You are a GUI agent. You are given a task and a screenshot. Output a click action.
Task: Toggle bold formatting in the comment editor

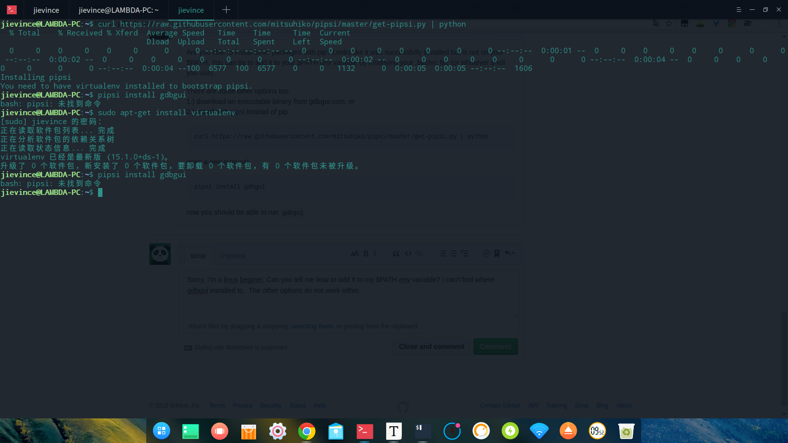coord(366,253)
